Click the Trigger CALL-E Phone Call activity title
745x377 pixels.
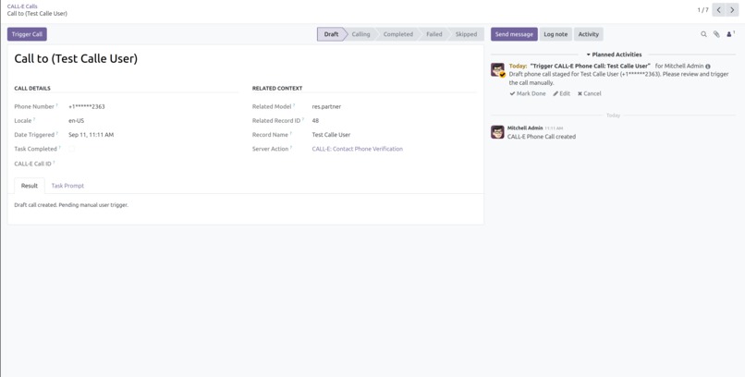(x=590, y=66)
